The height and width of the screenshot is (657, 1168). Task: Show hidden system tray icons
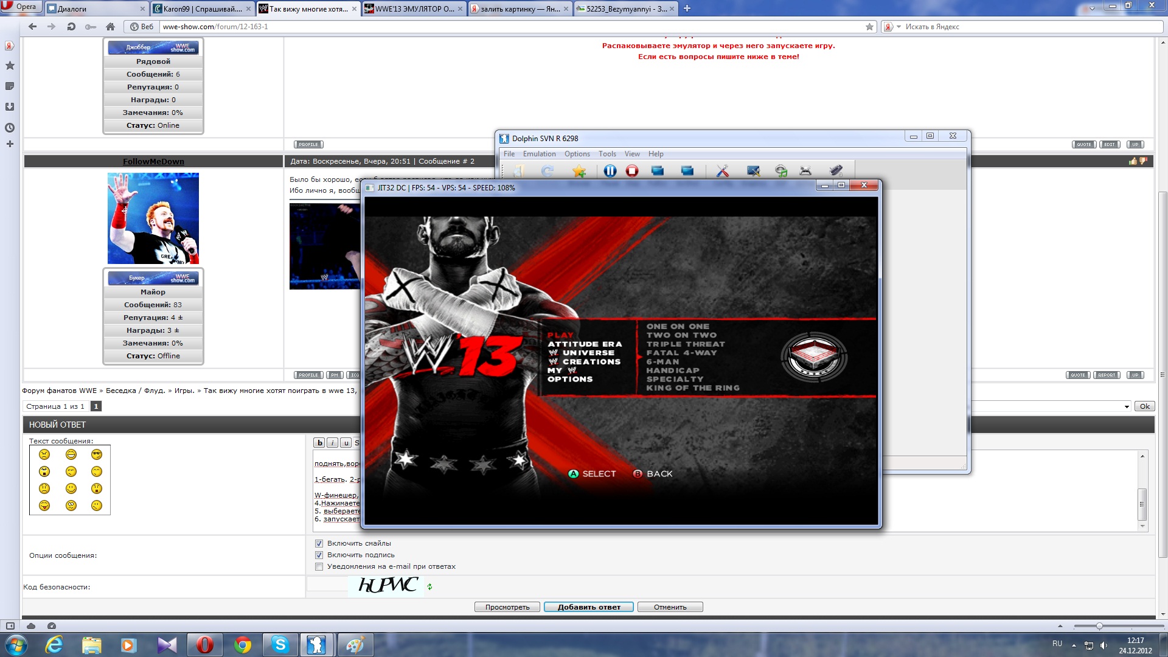(1074, 645)
